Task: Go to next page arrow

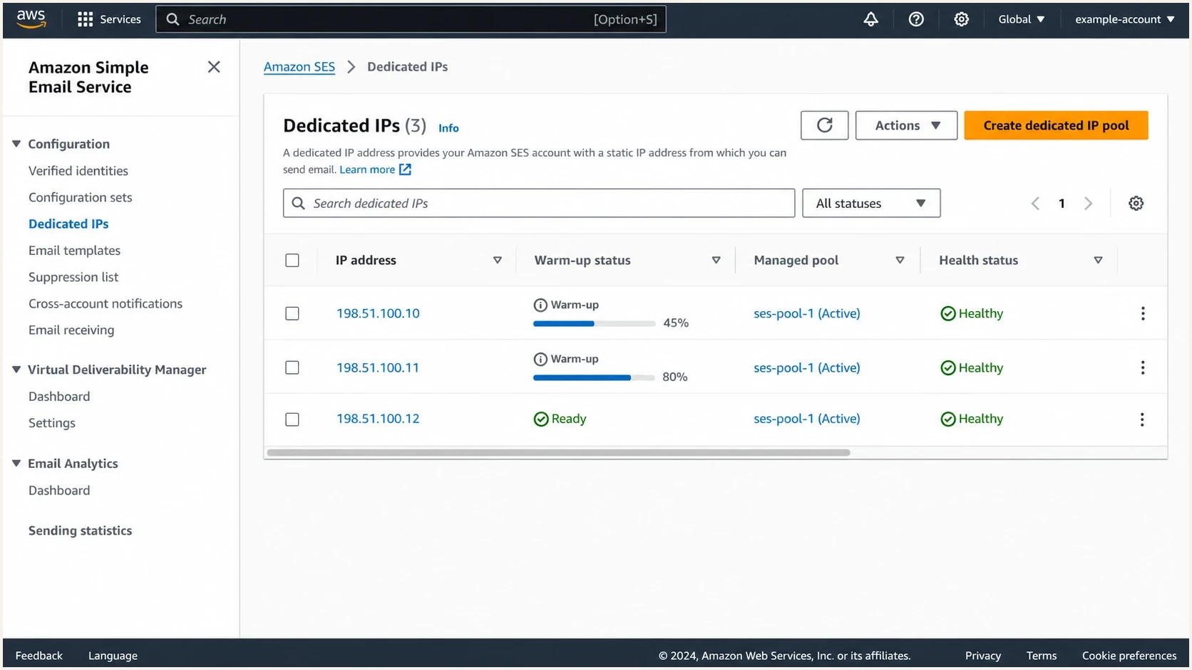Action: click(1088, 204)
